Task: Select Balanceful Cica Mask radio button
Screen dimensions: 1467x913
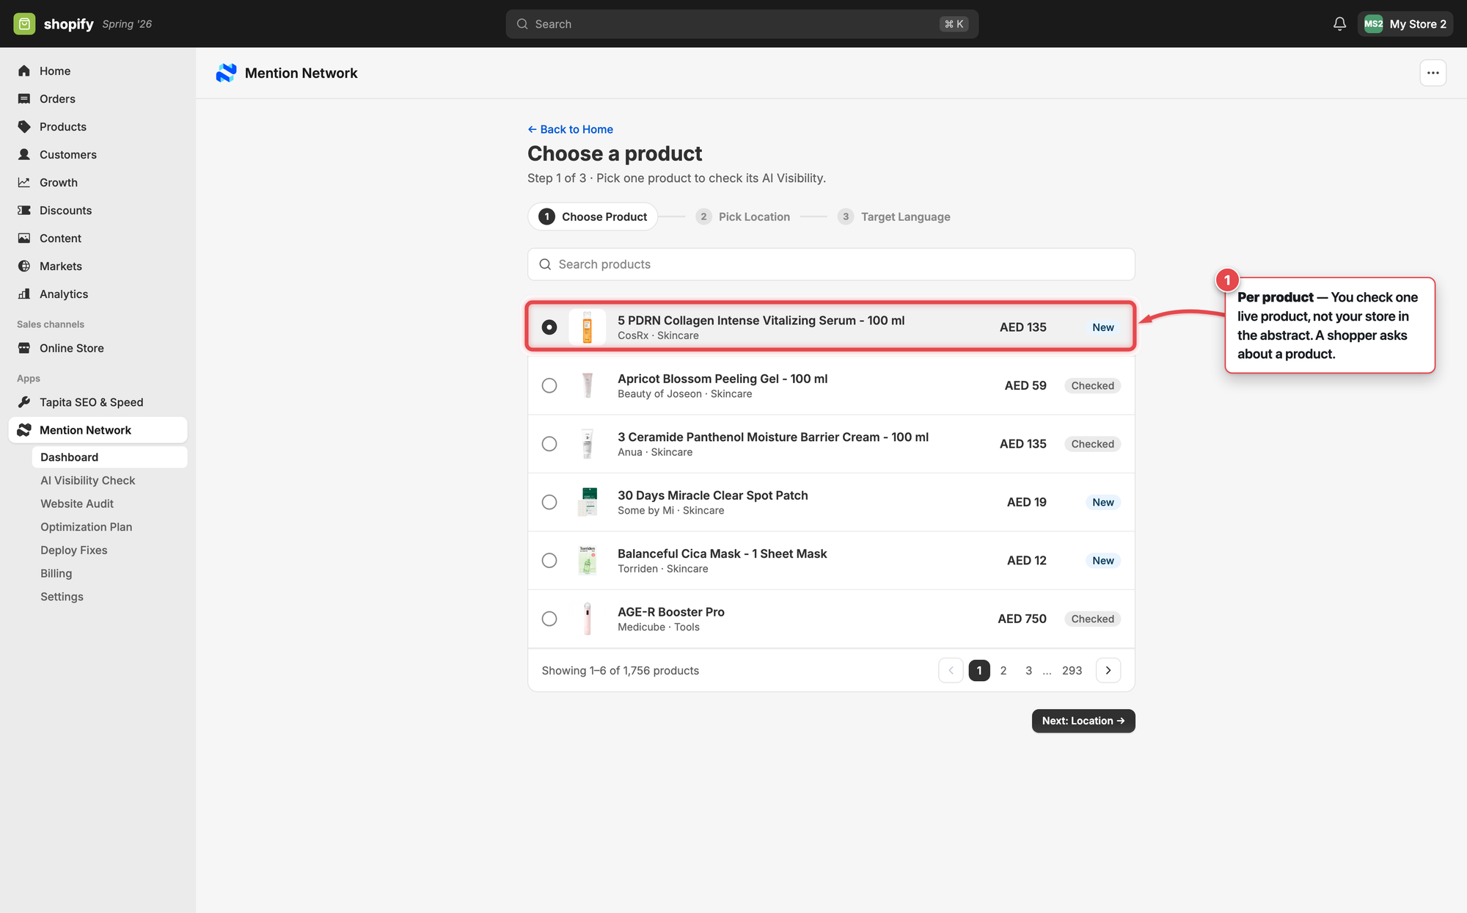Action: 549,561
